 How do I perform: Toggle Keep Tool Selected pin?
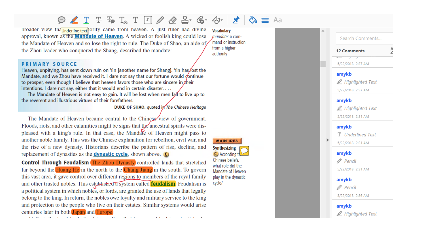click(236, 20)
